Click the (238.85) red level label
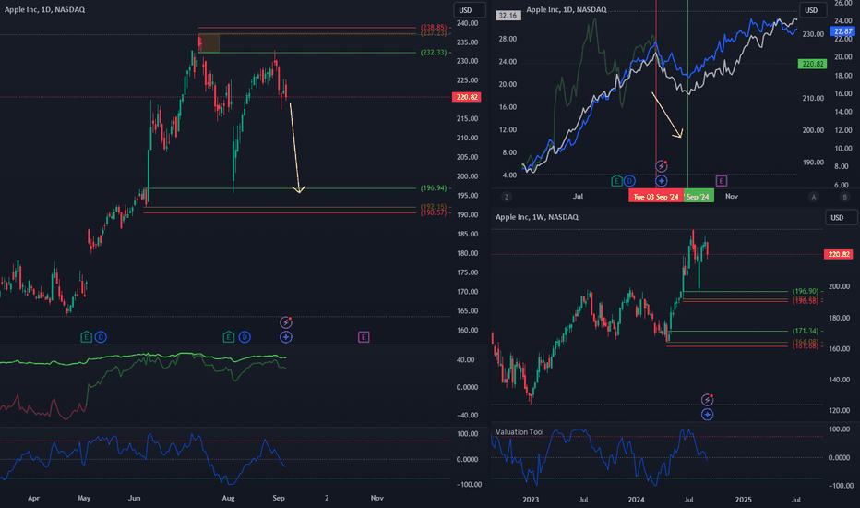 [x=434, y=27]
